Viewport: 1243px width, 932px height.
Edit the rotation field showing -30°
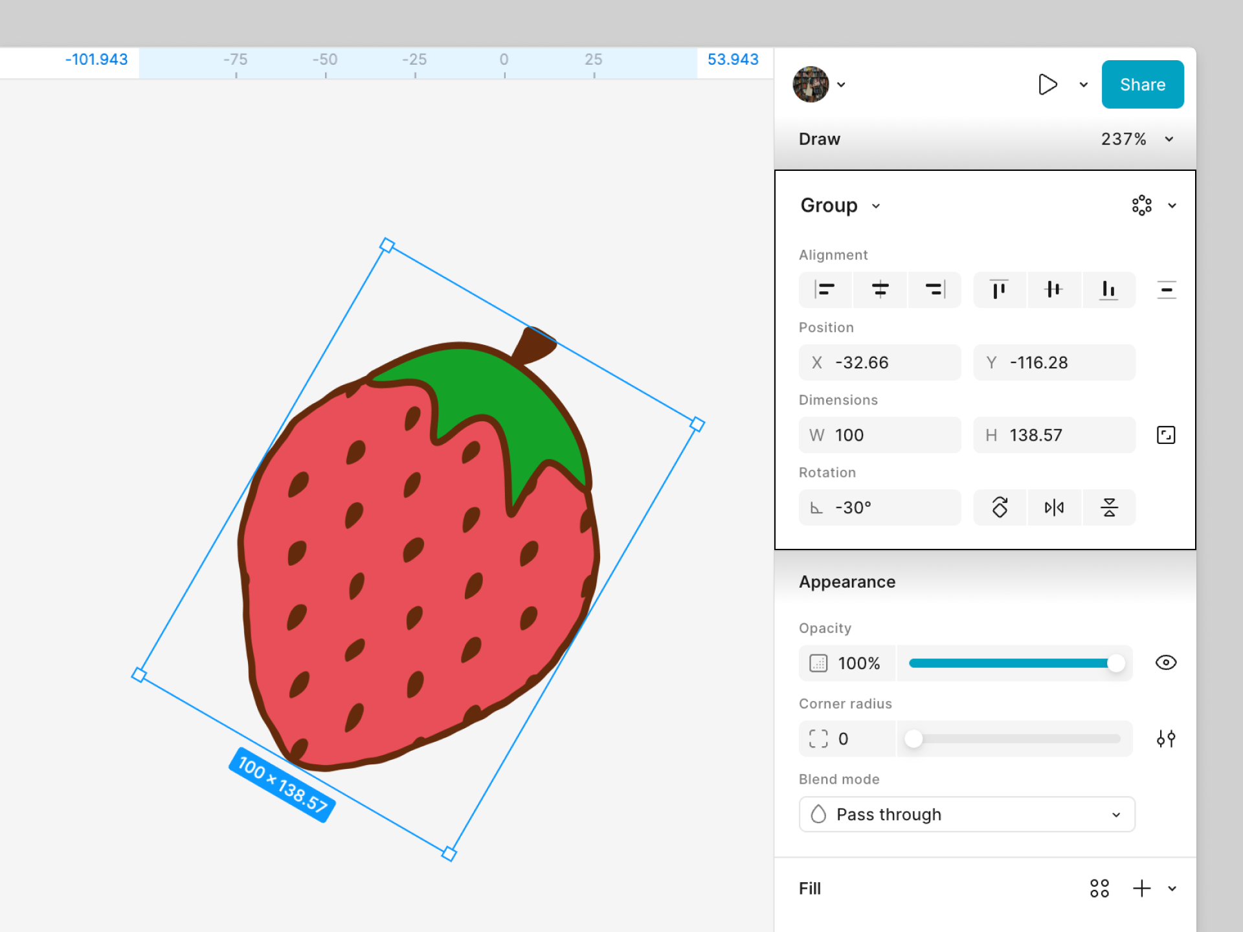pyautogui.click(x=880, y=507)
